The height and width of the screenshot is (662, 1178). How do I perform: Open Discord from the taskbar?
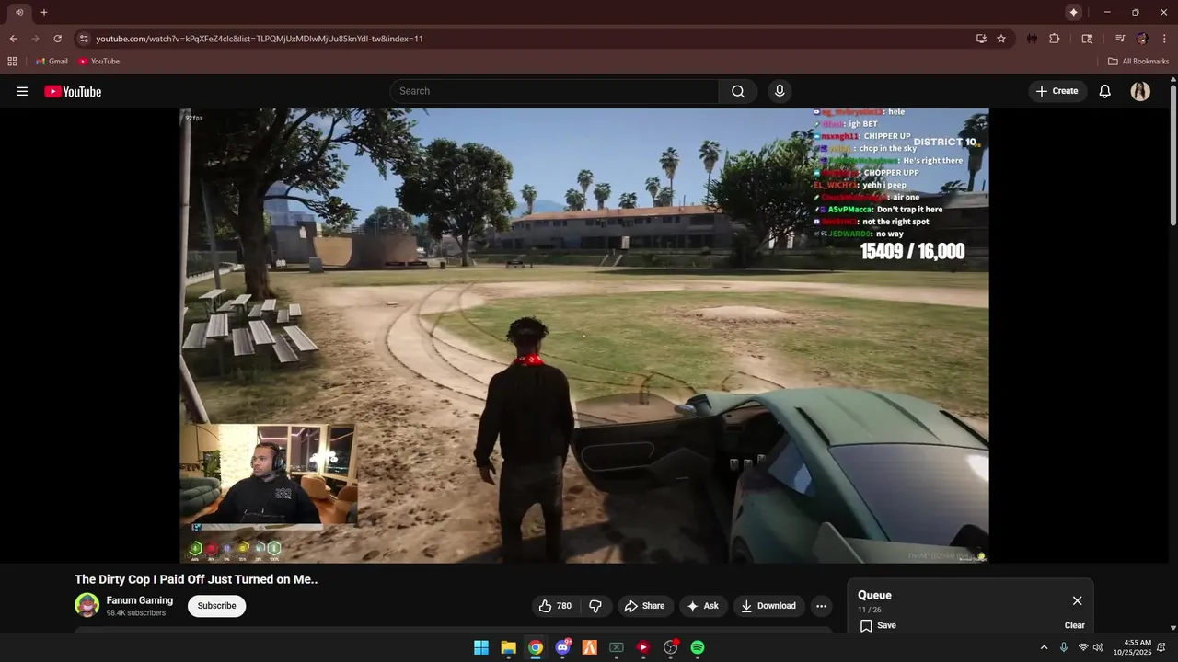562,647
